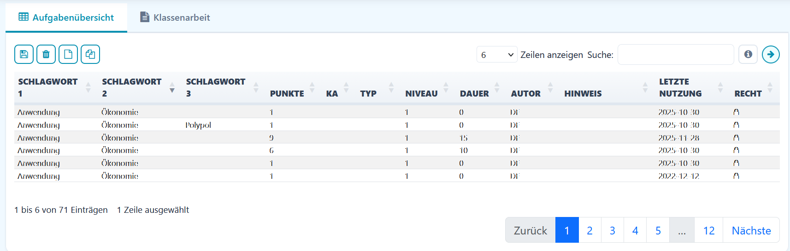Sort table by Punkte column
Viewport: 790px width, 251px height.
[287, 93]
